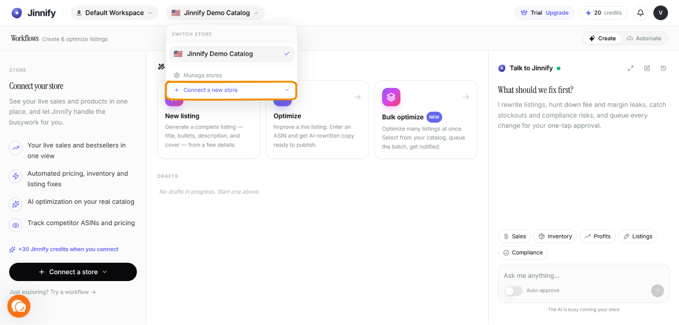
Task: Click Just exploring? Try a workflow link
Action: [x=52, y=292]
